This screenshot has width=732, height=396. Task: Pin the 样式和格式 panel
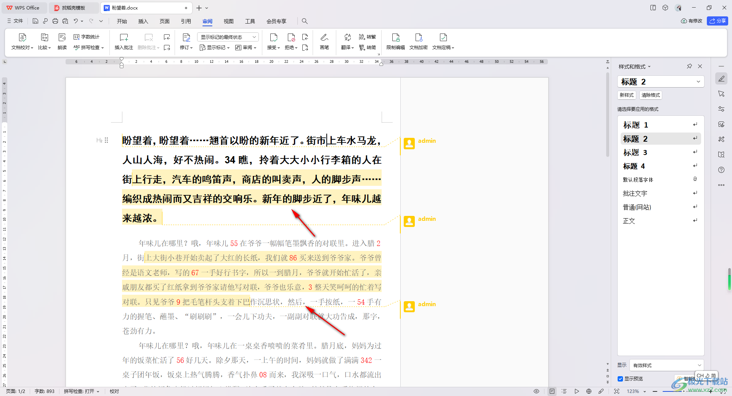(x=689, y=66)
